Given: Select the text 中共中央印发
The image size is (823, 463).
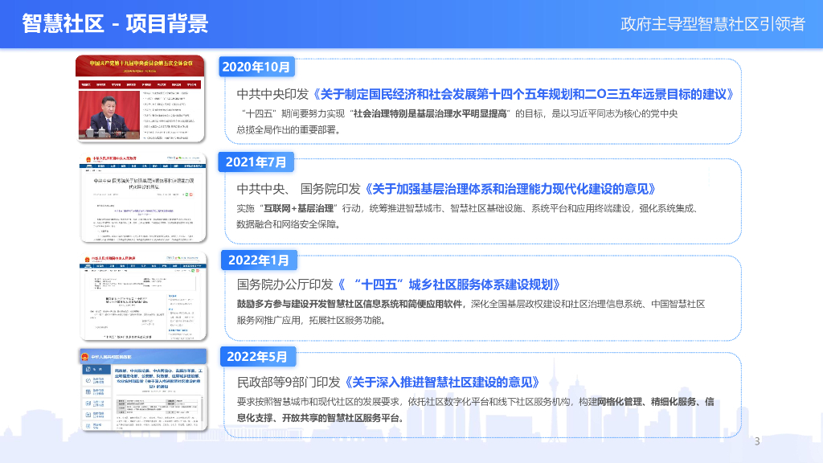Looking at the screenshot, I should coord(272,95).
